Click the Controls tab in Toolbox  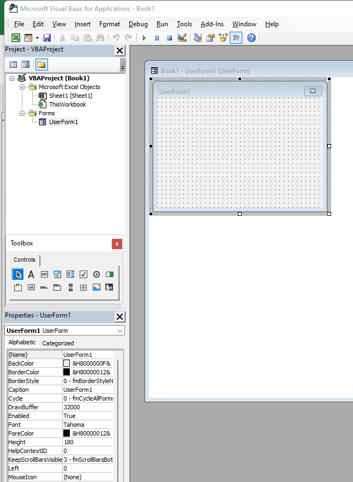(x=25, y=260)
